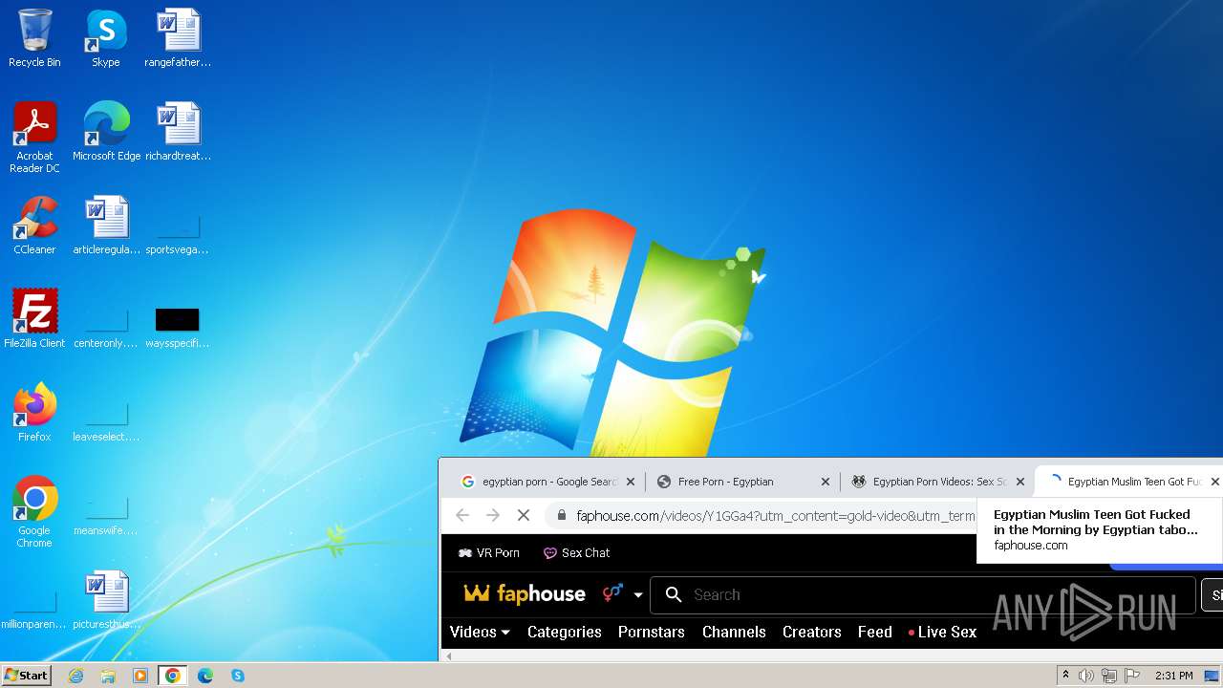Select the picturesthus Word document

(106, 600)
